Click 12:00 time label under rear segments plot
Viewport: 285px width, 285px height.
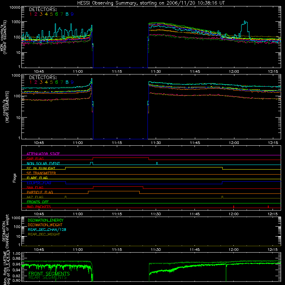click(234, 143)
